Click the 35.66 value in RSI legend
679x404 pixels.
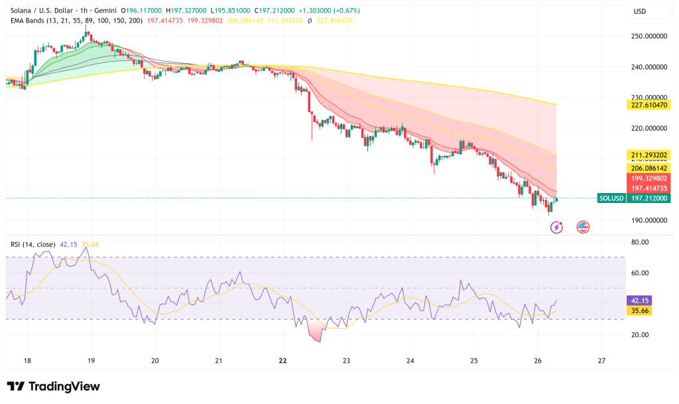tap(90, 245)
